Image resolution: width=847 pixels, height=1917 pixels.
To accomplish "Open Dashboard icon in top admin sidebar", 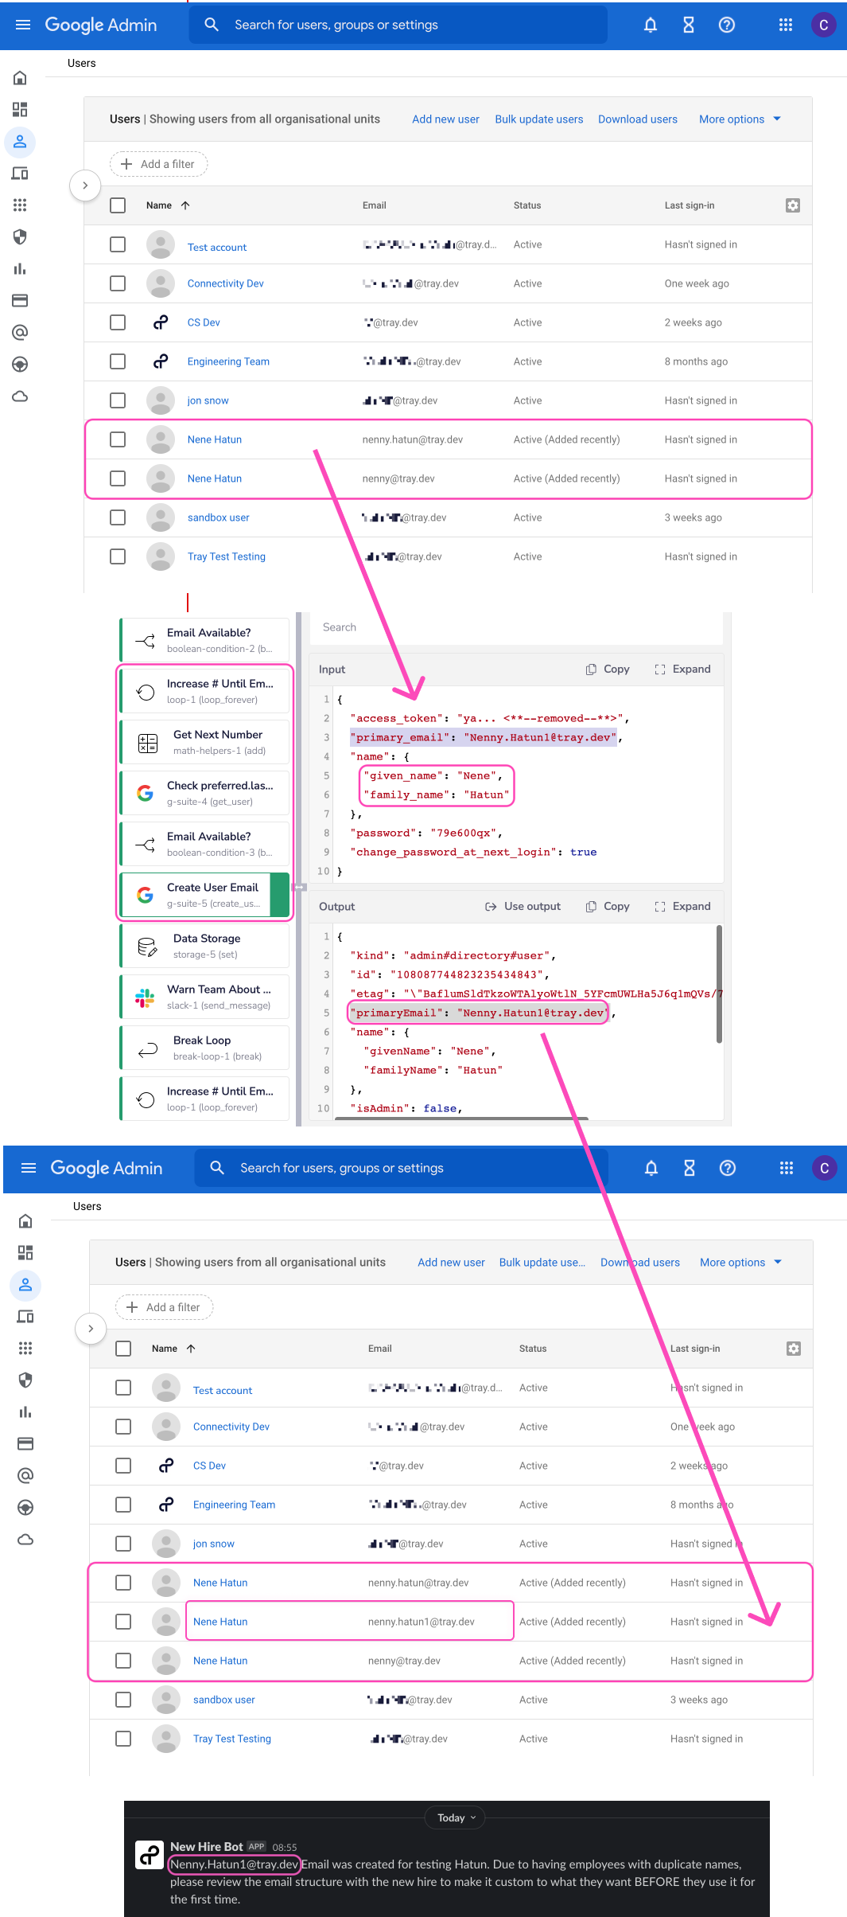I will point(20,109).
